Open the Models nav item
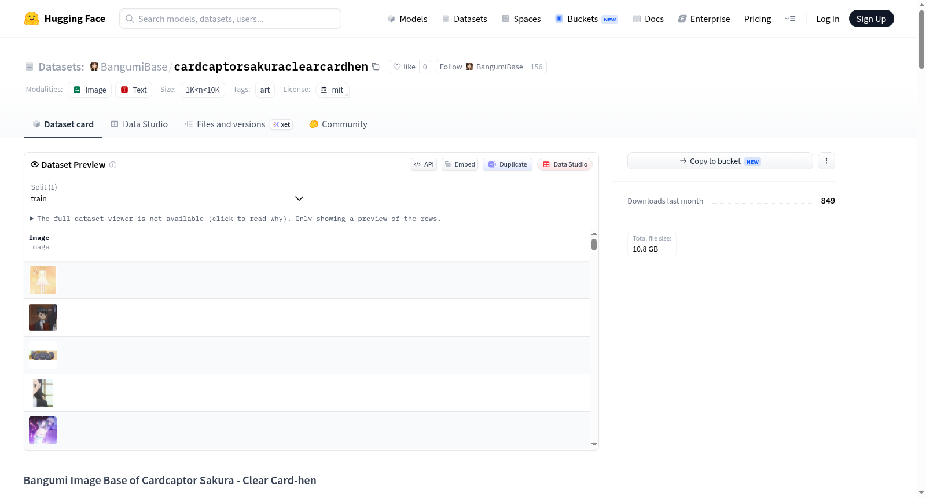Image resolution: width=926 pixels, height=498 pixels. [x=407, y=19]
